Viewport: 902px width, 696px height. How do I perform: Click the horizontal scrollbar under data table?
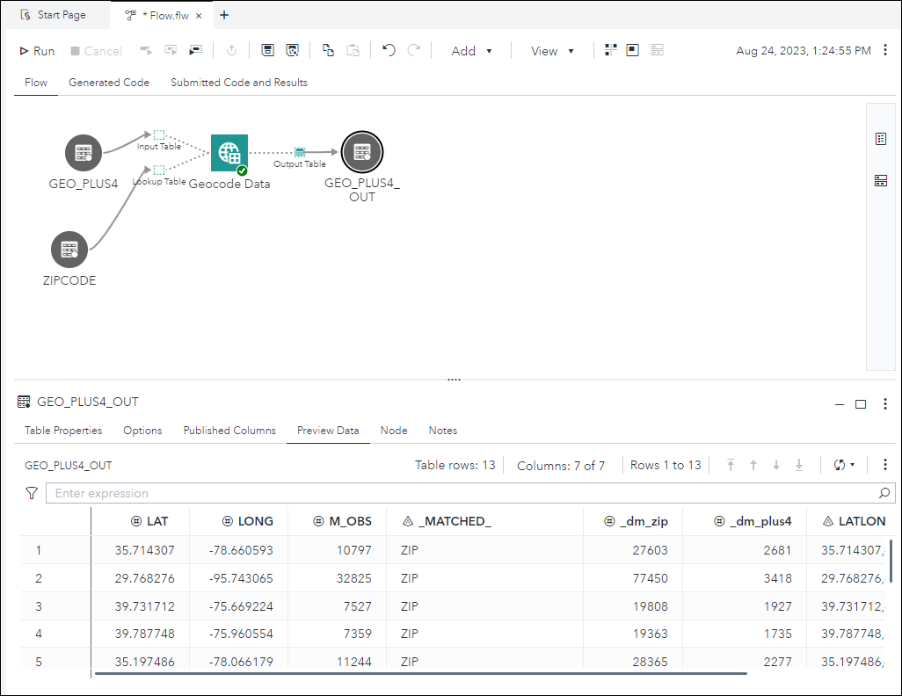pos(420,674)
